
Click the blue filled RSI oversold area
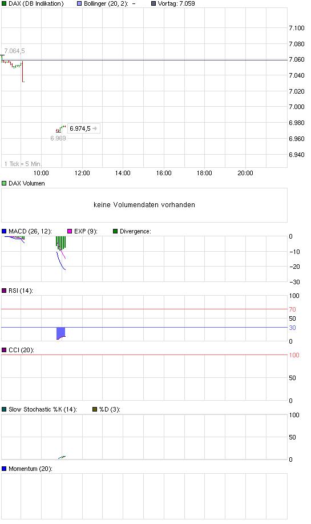pyautogui.click(x=60, y=333)
